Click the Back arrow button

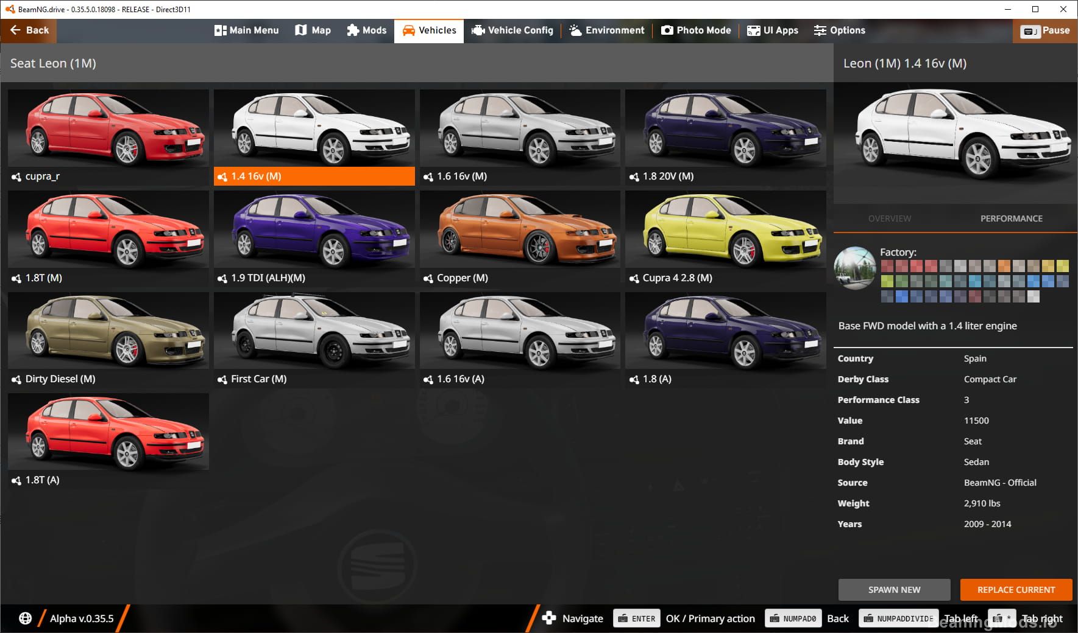(x=29, y=30)
